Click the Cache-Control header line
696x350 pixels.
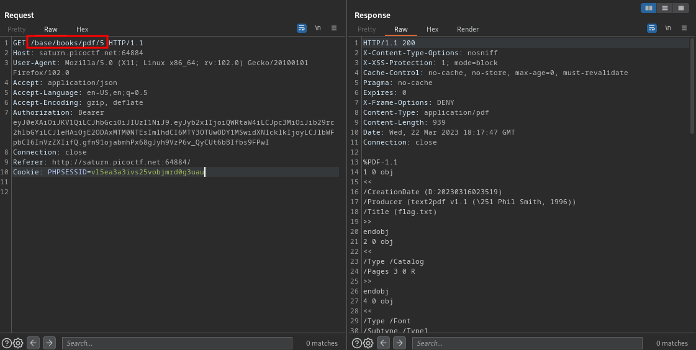(495, 73)
